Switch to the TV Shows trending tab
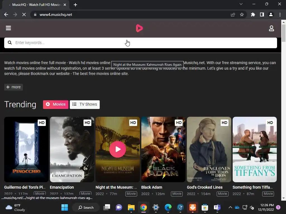The height and width of the screenshot is (214, 286). [85, 104]
